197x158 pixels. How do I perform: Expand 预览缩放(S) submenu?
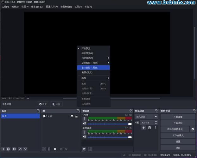coord(93,58)
